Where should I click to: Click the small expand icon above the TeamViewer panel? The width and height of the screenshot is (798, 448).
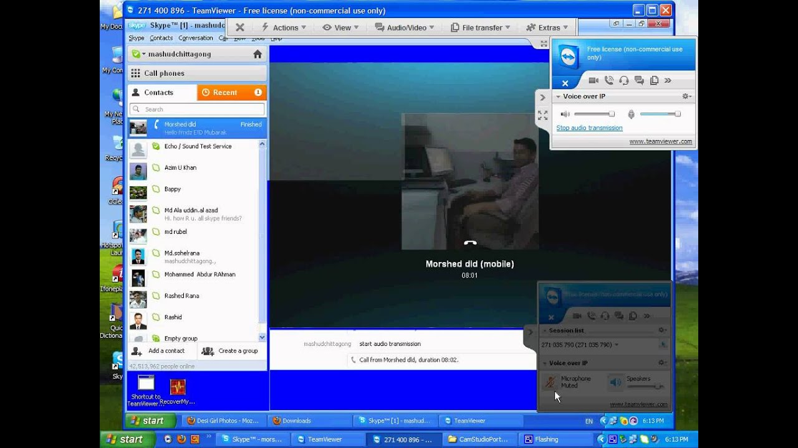[544, 44]
